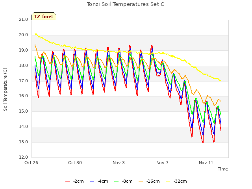252x189 pixels.
Task: Click the 19.0 y-axis tick label
Action: coord(24,50)
